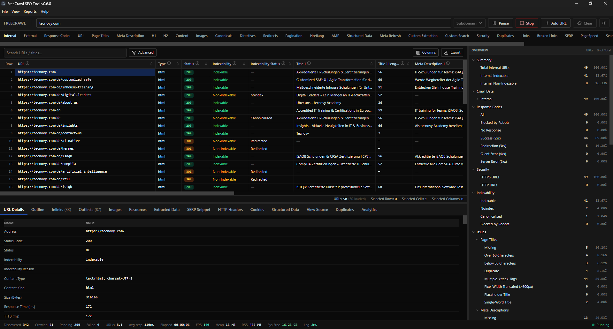Click the vertical scrollbar of the Overview panel
Image resolution: width=613 pixels, height=329 pixels.
coord(611,100)
